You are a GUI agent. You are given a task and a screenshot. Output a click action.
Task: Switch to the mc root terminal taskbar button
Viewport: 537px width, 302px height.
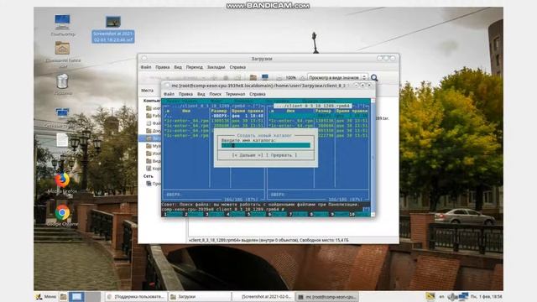[327, 296]
